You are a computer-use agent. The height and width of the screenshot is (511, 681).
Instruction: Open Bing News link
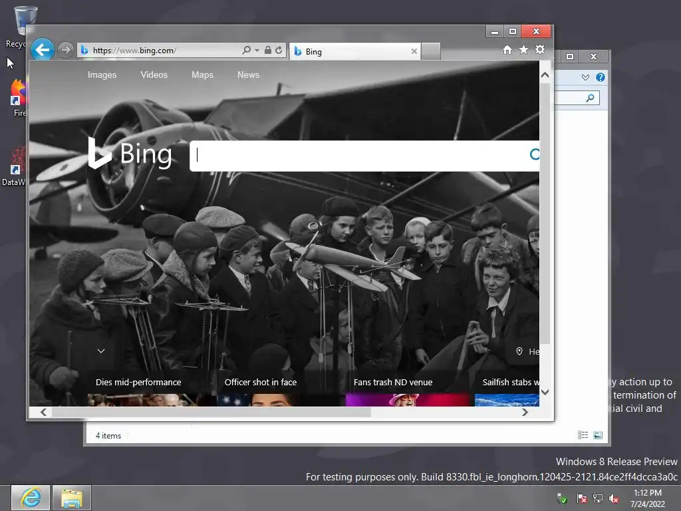[x=248, y=75]
